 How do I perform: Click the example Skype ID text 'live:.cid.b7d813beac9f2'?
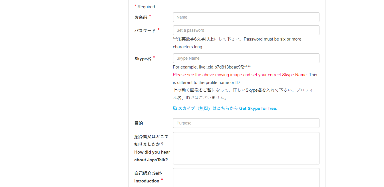[x=212, y=67]
